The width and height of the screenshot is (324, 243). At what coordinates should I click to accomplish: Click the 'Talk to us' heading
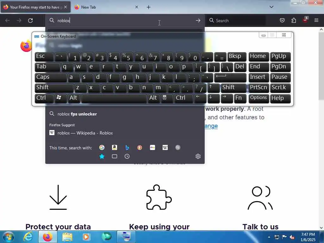(x=260, y=227)
